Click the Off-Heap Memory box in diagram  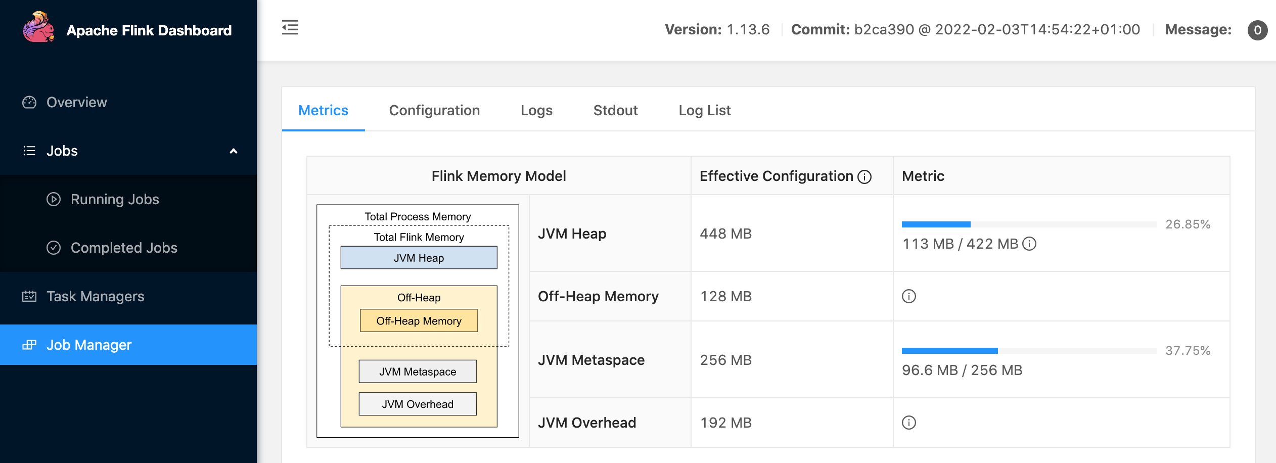pos(419,320)
